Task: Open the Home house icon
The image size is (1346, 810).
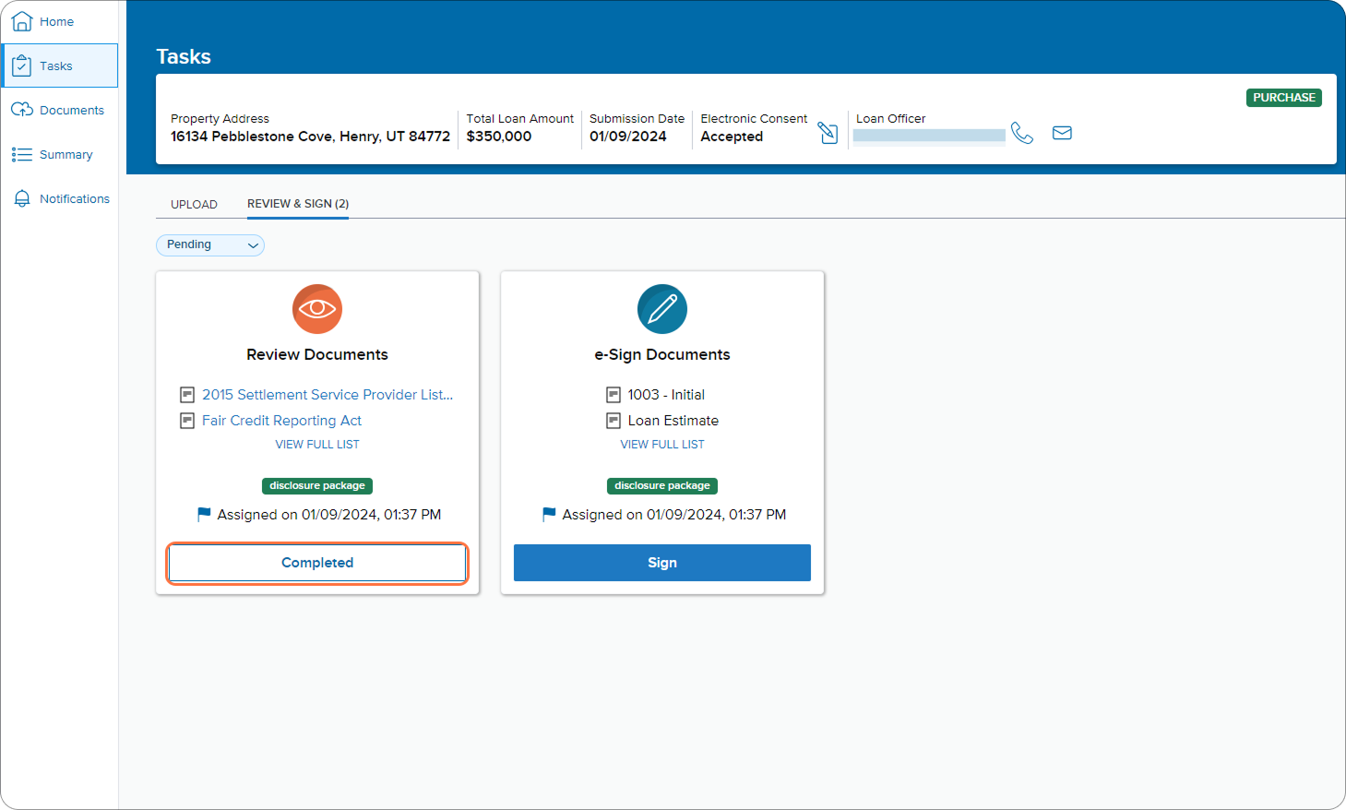Action: pyautogui.click(x=22, y=21)
